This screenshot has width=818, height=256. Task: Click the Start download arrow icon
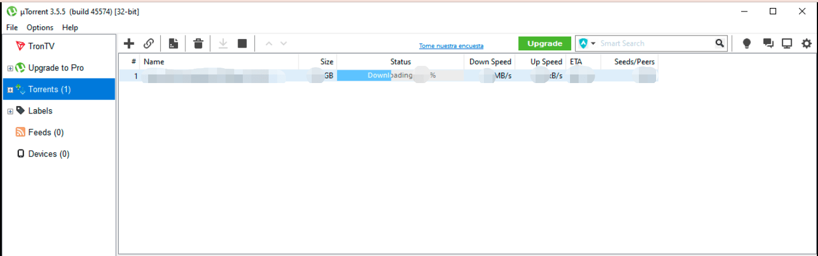coord(223,44)
